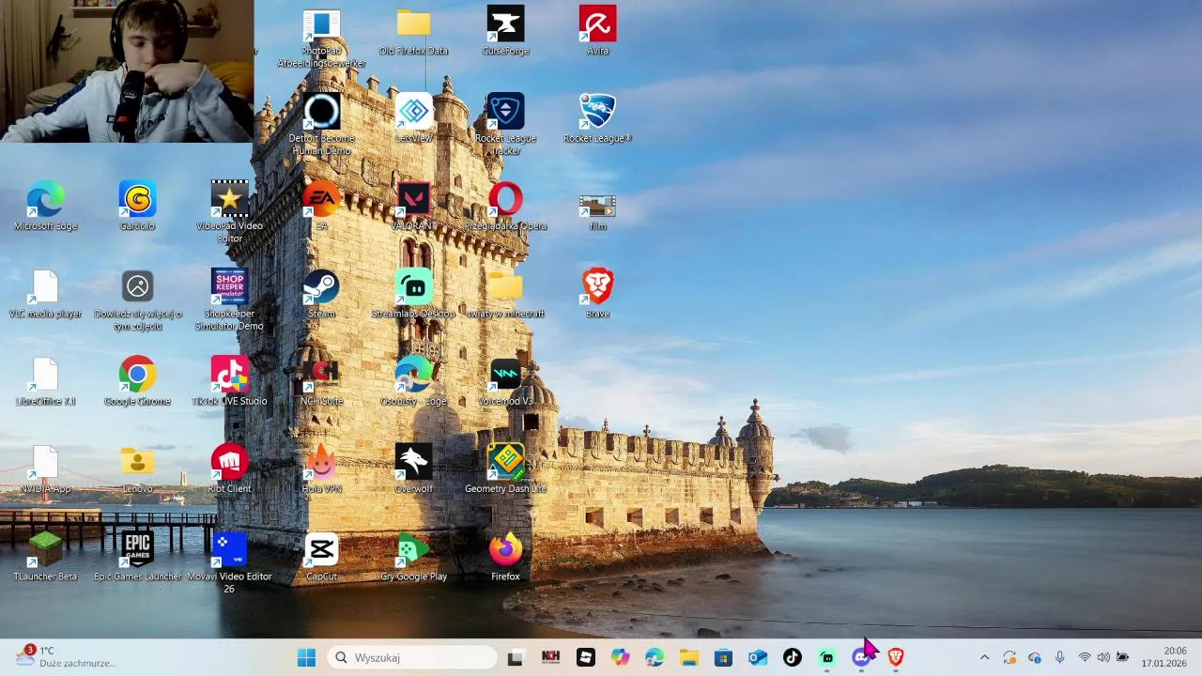Open the TikTok taskbar icon
Screen dimensions: 1202x676
792,657
